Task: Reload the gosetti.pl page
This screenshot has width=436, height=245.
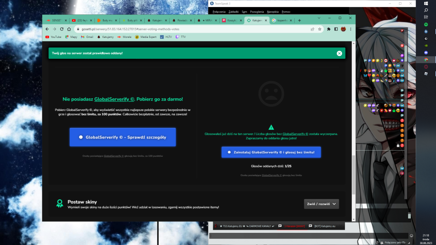Action: pyautogui.click(x=62, y=29)
